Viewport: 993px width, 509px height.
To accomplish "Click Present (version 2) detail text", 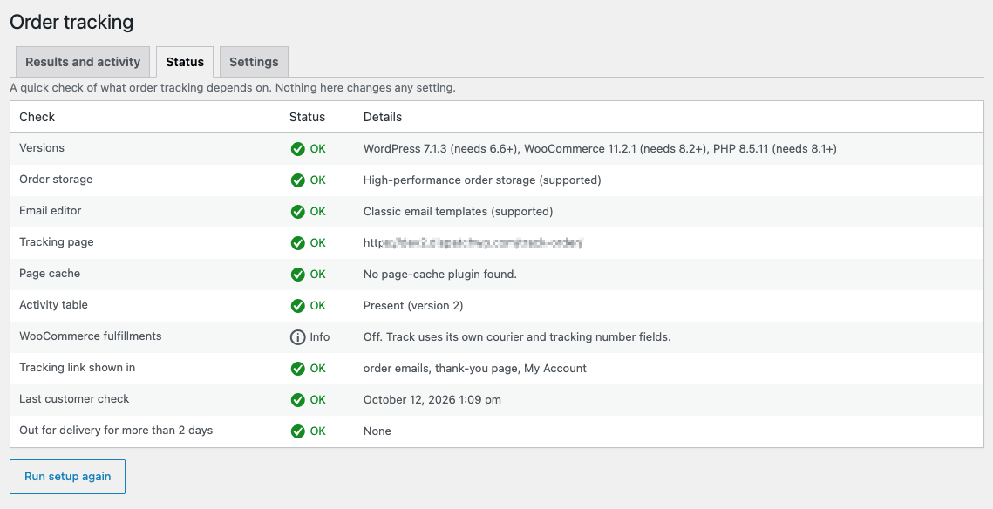I will click(413, 306).
